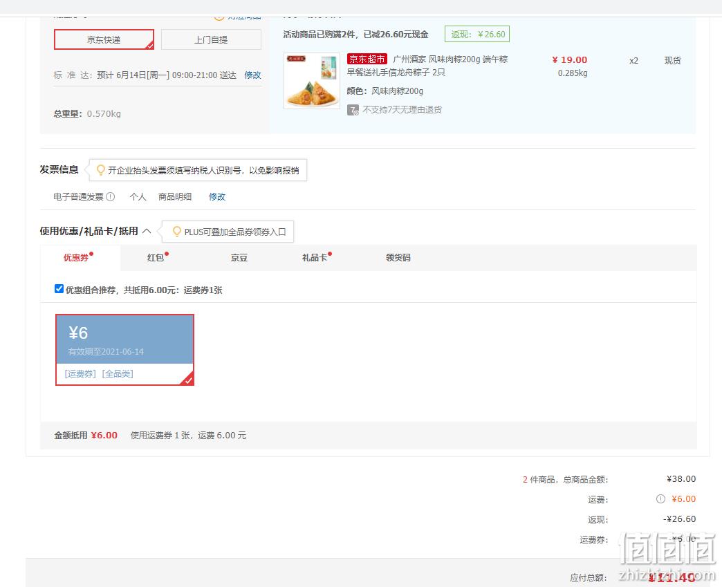This screenshot has height=587, width=722.
Task: Switch to the 京豆 tab
Action: (239, 258)
